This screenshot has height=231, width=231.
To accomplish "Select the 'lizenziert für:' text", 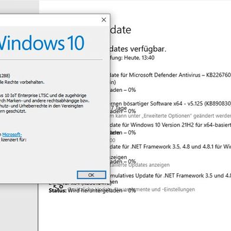I will (14, 140).
